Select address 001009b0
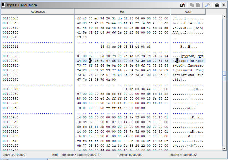Viewport: 228px width, 160px height. (x=11, y=108)
